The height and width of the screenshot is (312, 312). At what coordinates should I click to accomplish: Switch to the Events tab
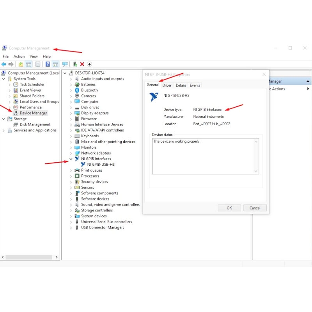click(x=195, y=85)
